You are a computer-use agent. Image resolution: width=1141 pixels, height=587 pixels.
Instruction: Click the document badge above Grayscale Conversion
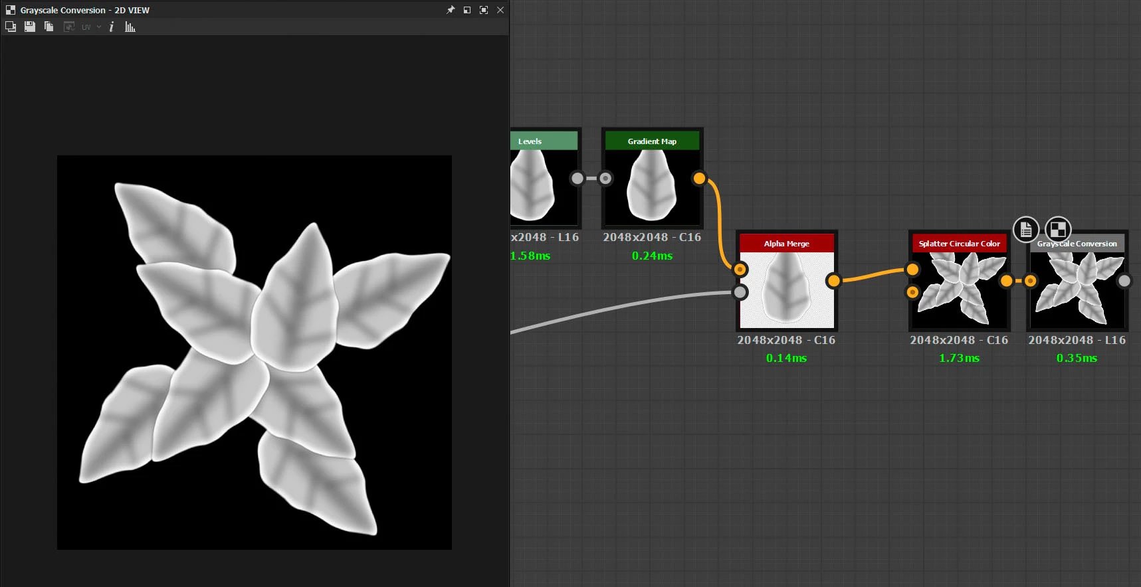pyautogui.click(x=1026, y=230)
